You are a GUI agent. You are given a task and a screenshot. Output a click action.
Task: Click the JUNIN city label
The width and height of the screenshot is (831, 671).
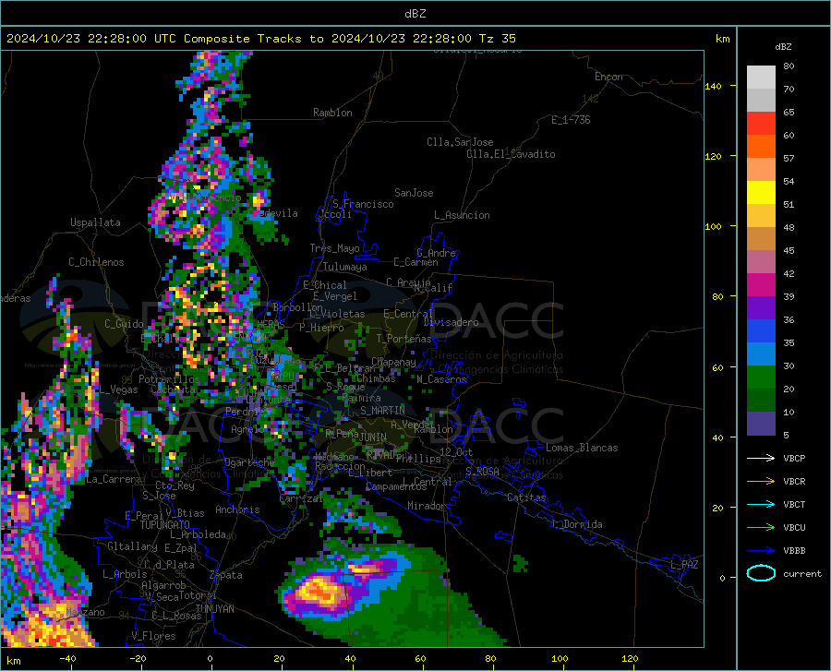point(373,437)
